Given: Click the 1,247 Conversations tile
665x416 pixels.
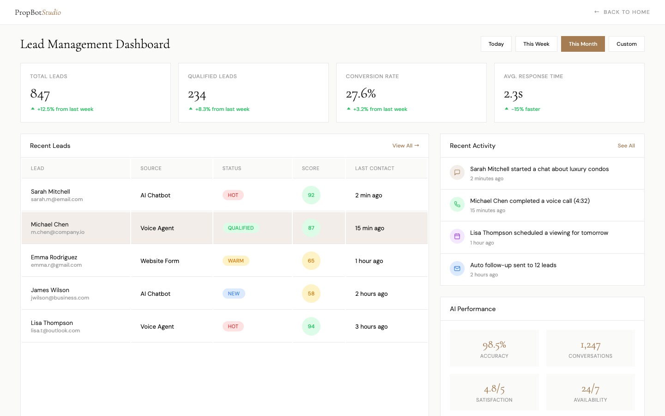Looking at the screenshot, I should (591, 349).
